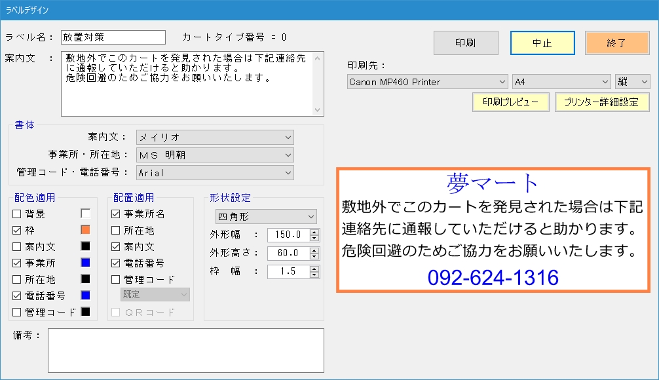Screen dimensions: 659x380
Task: Click the 案内文 scrollbar up arrow
Action: (318, 58)
